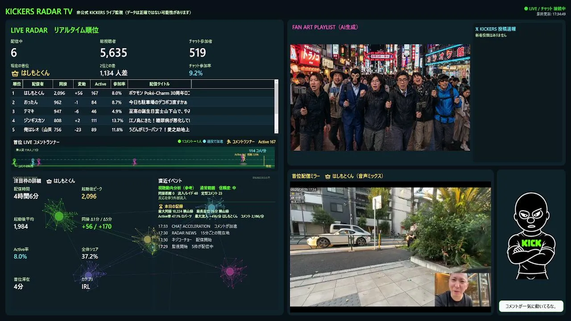571x321 pixels.
Task: Click the green はしもとくん node in the pulse map
Action: (59, 216)
